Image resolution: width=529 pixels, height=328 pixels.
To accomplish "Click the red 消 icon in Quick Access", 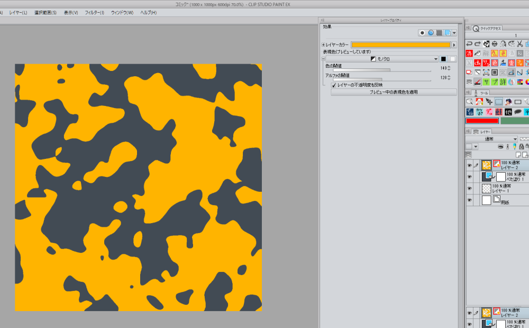I will (x=469, y=54).
